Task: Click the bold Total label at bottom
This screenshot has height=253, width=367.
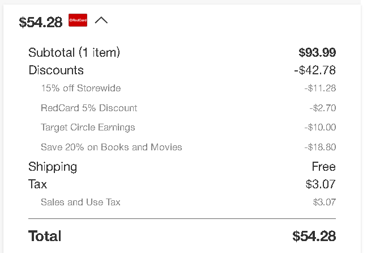Action: 45,236
